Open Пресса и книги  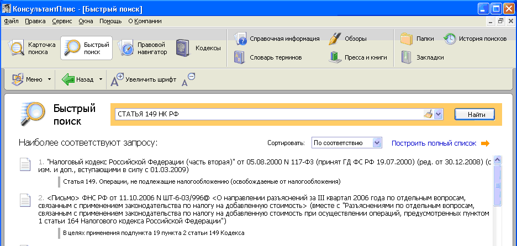pos(358,57)
